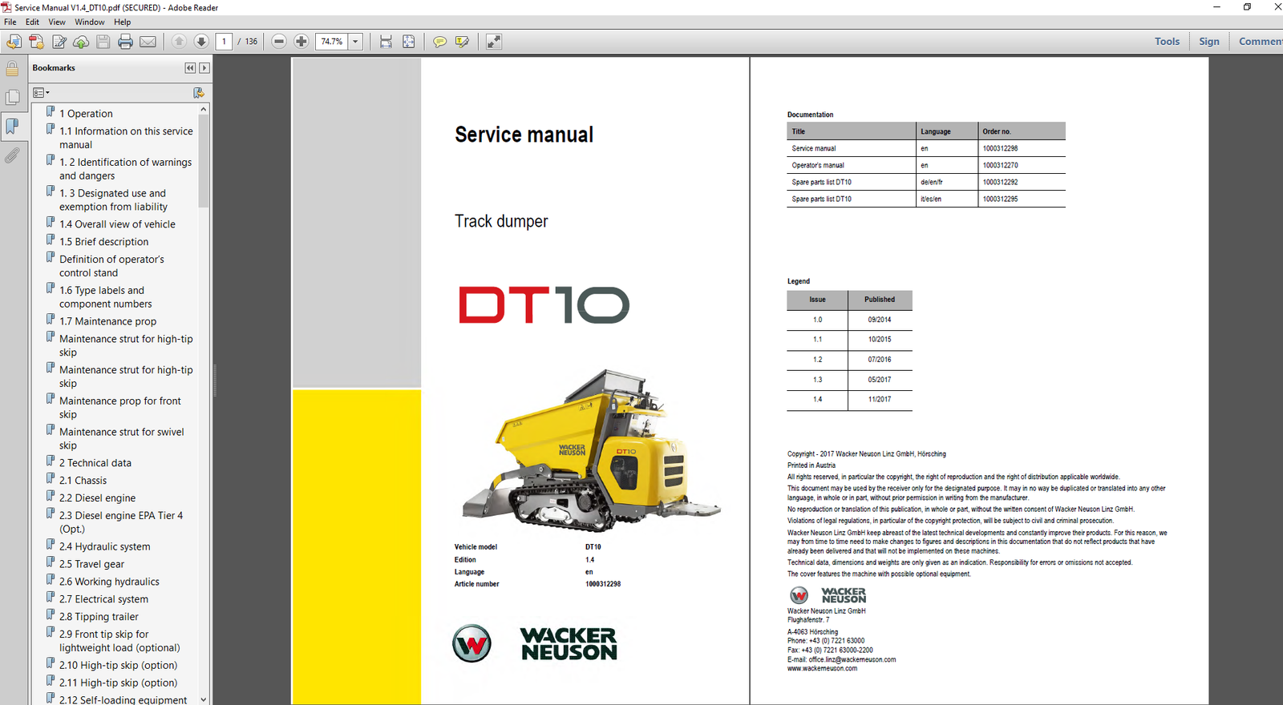Click the email envelope icon in toolbar

(148, 42)
